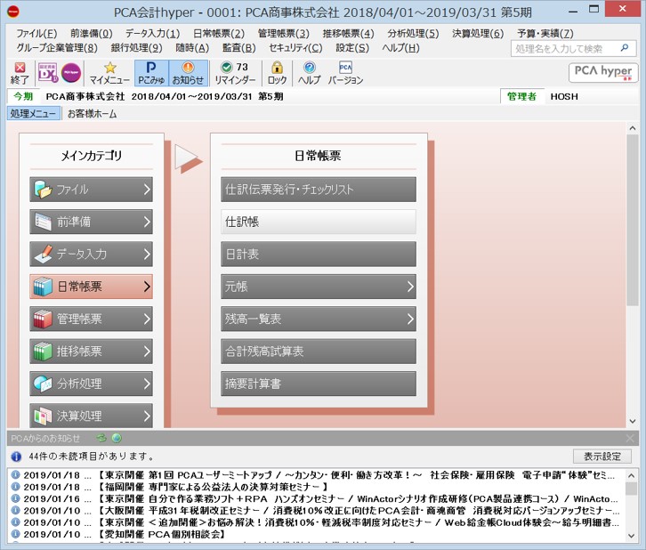The height and width of the screenshot is (550, 646).
Task: Click the バージョン PCA icon
Action: tap(345, 73)
